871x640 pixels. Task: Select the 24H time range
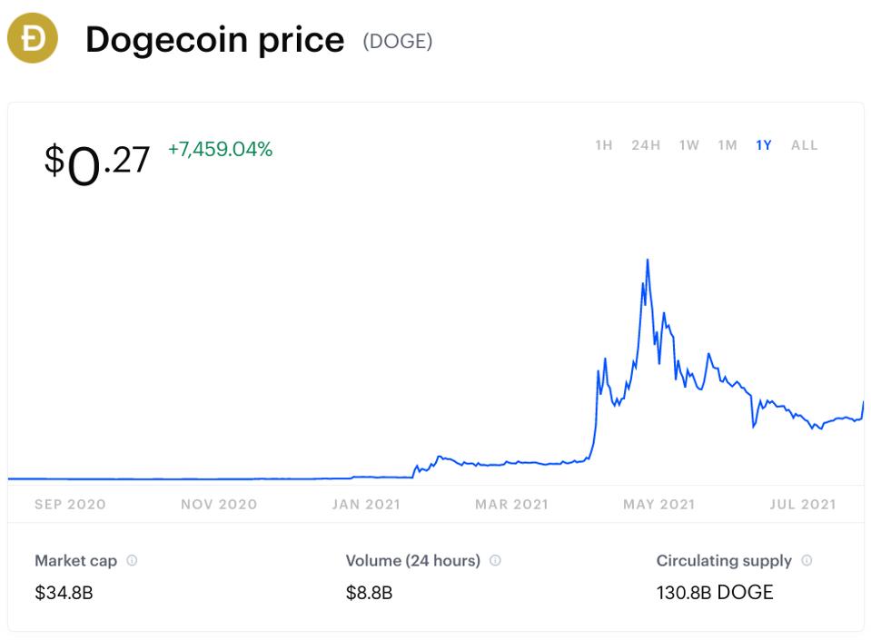(646, 145)
